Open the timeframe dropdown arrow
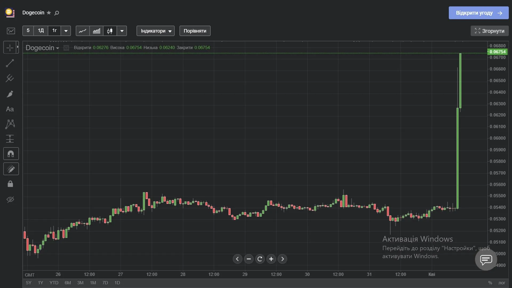This screenshot has width=512, height=288. [66, 31]
